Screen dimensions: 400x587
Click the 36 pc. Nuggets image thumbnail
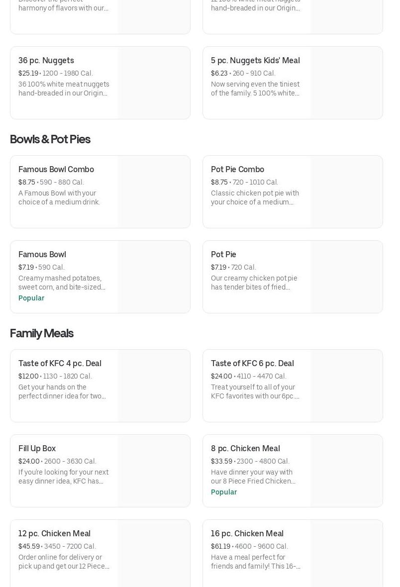[154, 83]
